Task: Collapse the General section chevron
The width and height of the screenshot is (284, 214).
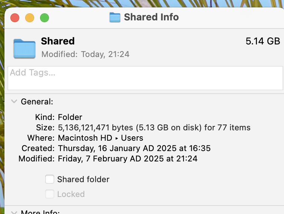Action: [x=14, y=101]
